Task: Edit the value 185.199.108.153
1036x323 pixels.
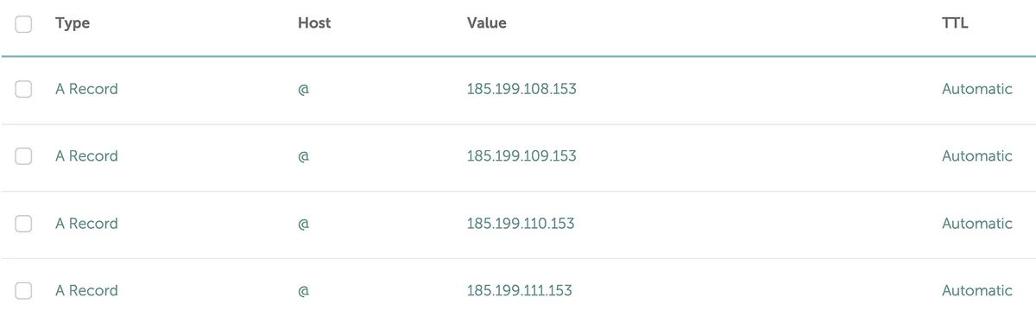Action: pyautogui.click(x=521, y=89)
